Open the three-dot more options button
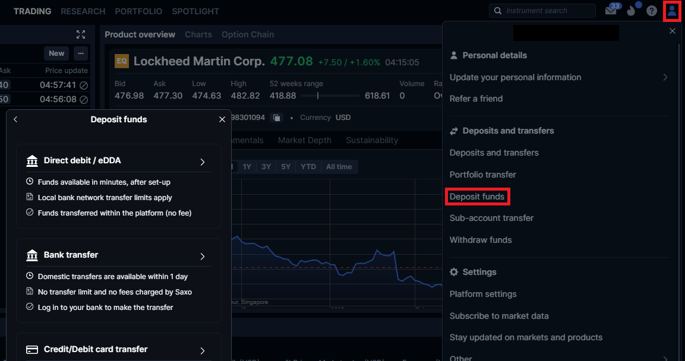685x361 pixels. [x=80, y=53]
